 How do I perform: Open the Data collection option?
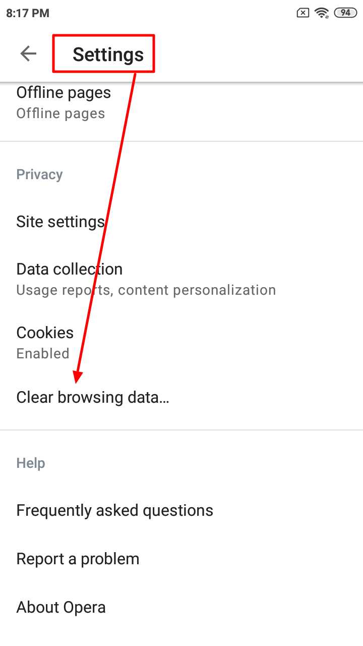point(69,269)
